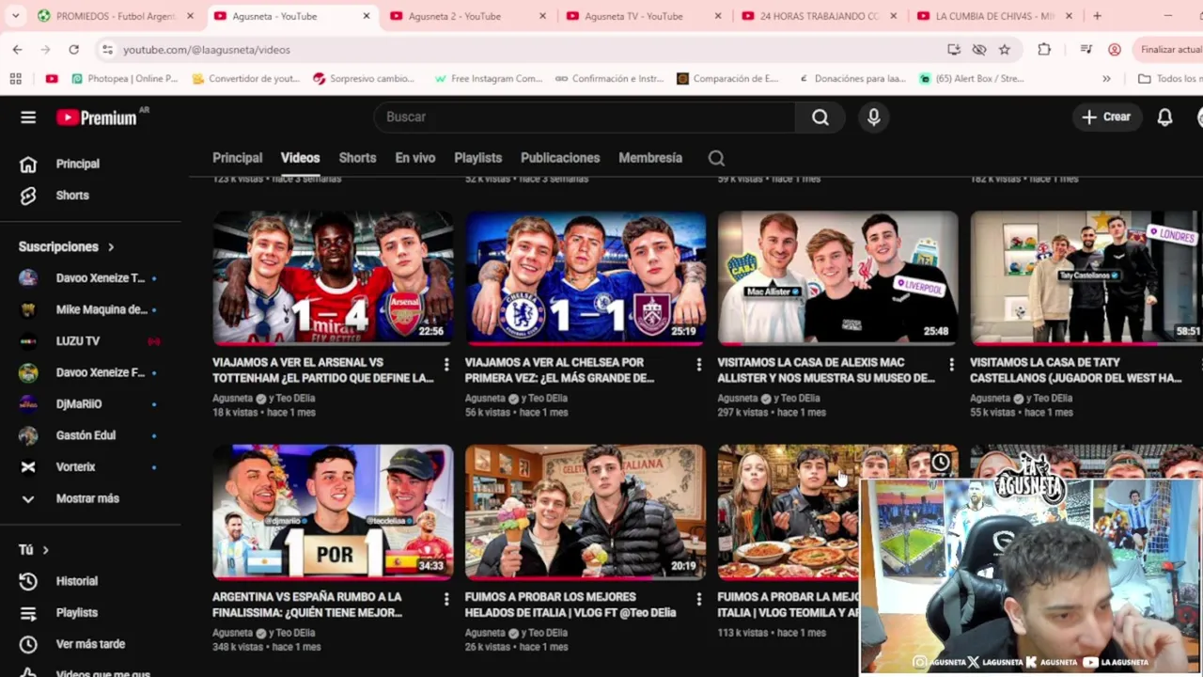This screenshot has height=677, width=1203.
Task: Open the YouTube hamburger guide menu
Action: (28, 118)
